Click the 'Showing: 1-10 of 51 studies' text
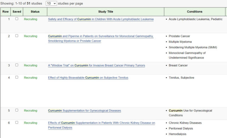 click(x=21, y=3)
